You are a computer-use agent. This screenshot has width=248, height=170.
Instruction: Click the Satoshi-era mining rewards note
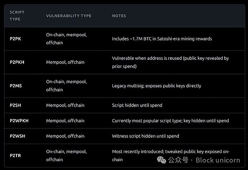(162, 39)
